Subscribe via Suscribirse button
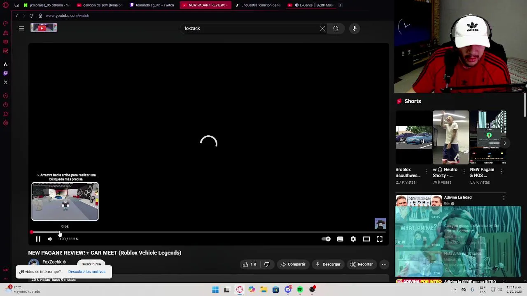The image size is (527, 296). click(x=91, y=264)
